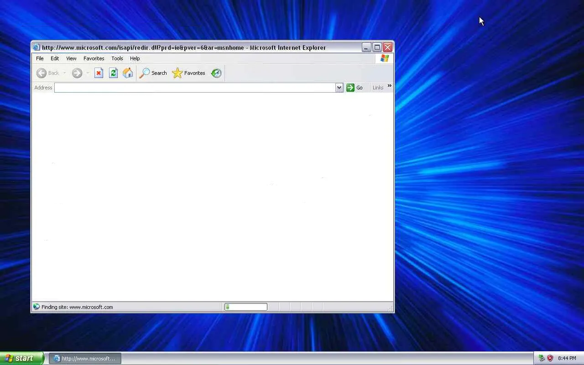
Task: Open the Search pane from the toolbar
Action: (153, 73)
